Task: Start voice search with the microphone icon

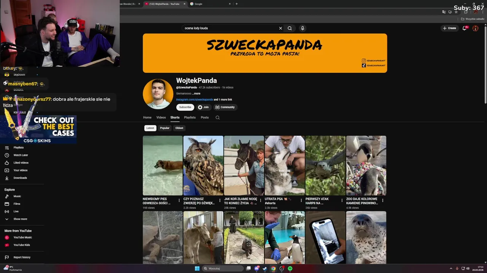Action: click(x=302, y=28)
